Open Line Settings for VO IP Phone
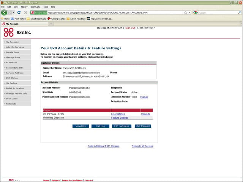243x182 pixels. tap(118, 114)
